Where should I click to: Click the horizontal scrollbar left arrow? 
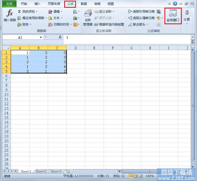click(x=120, y=171)
